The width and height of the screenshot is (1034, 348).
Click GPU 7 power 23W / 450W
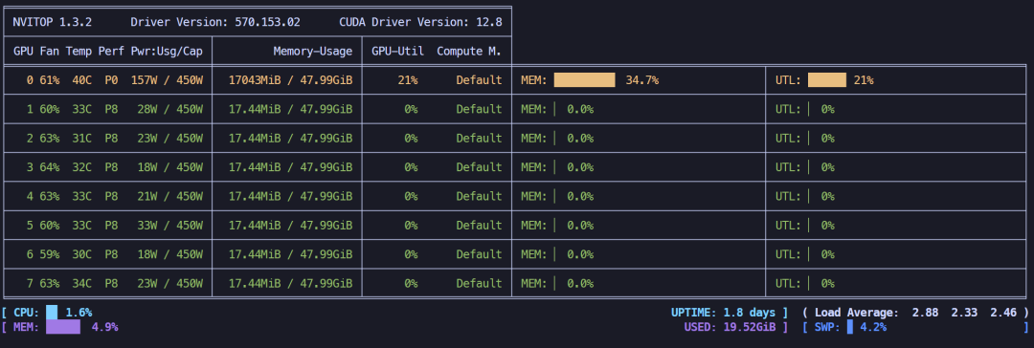click(170, 283)
